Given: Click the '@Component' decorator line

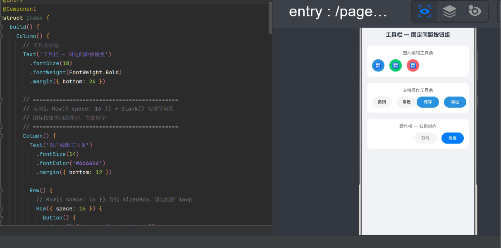Looking at the screenshot, I should pos(19,9).
